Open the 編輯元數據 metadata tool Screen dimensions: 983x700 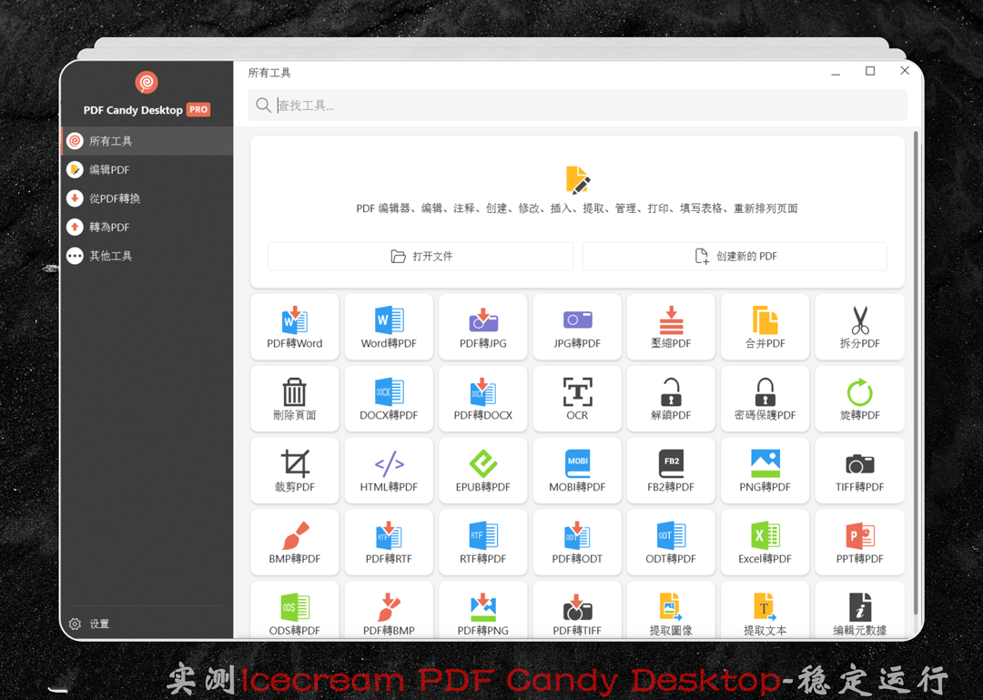tap(859, 610)
